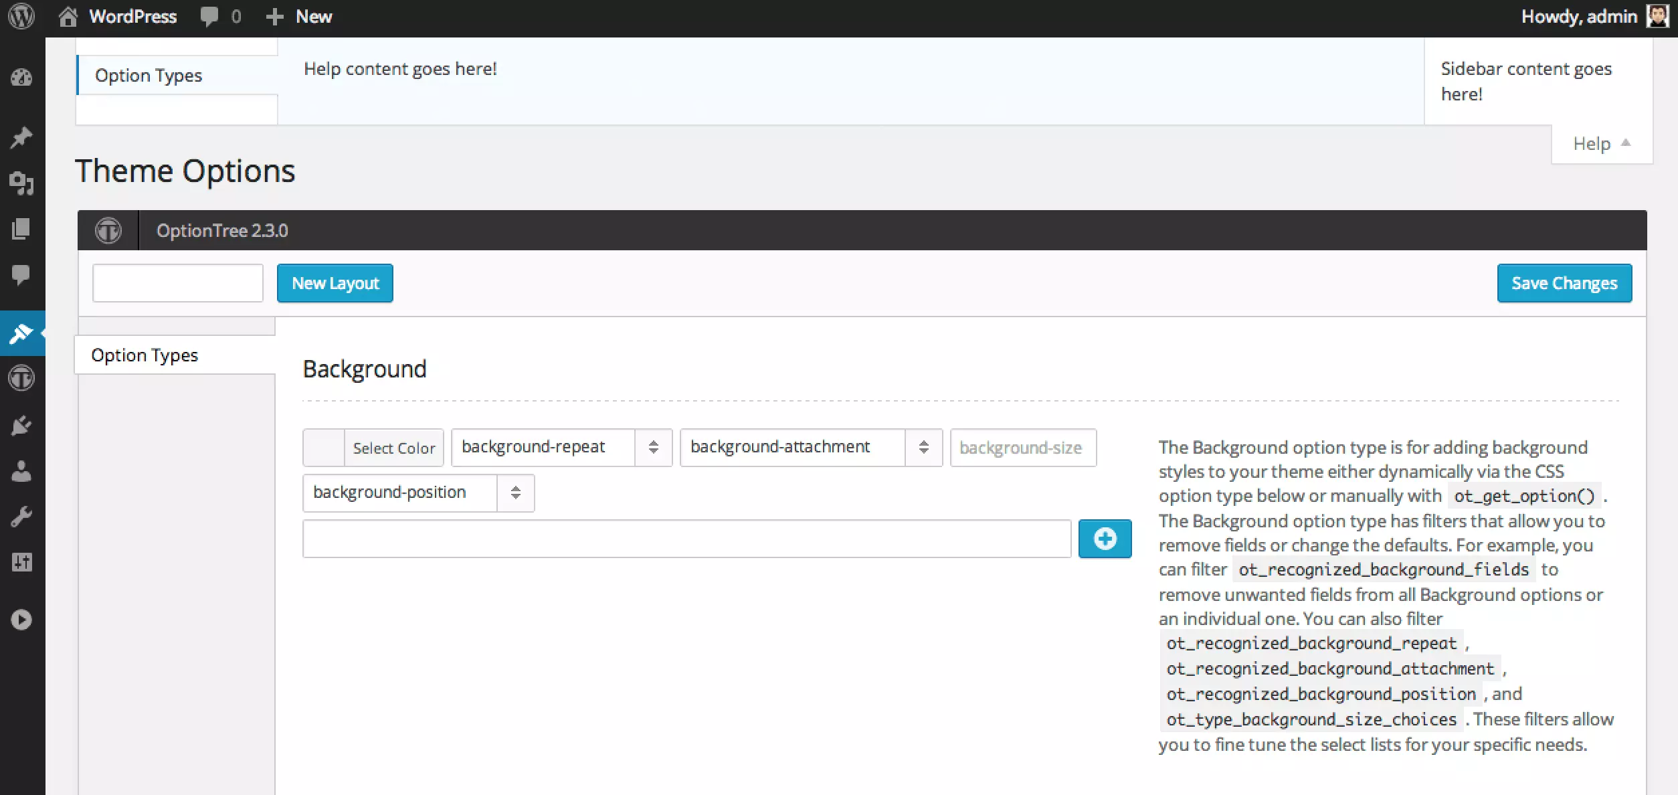1678x795 pixels.
Task: Open Comments from the sidebar
Action: tap(21, 274)
